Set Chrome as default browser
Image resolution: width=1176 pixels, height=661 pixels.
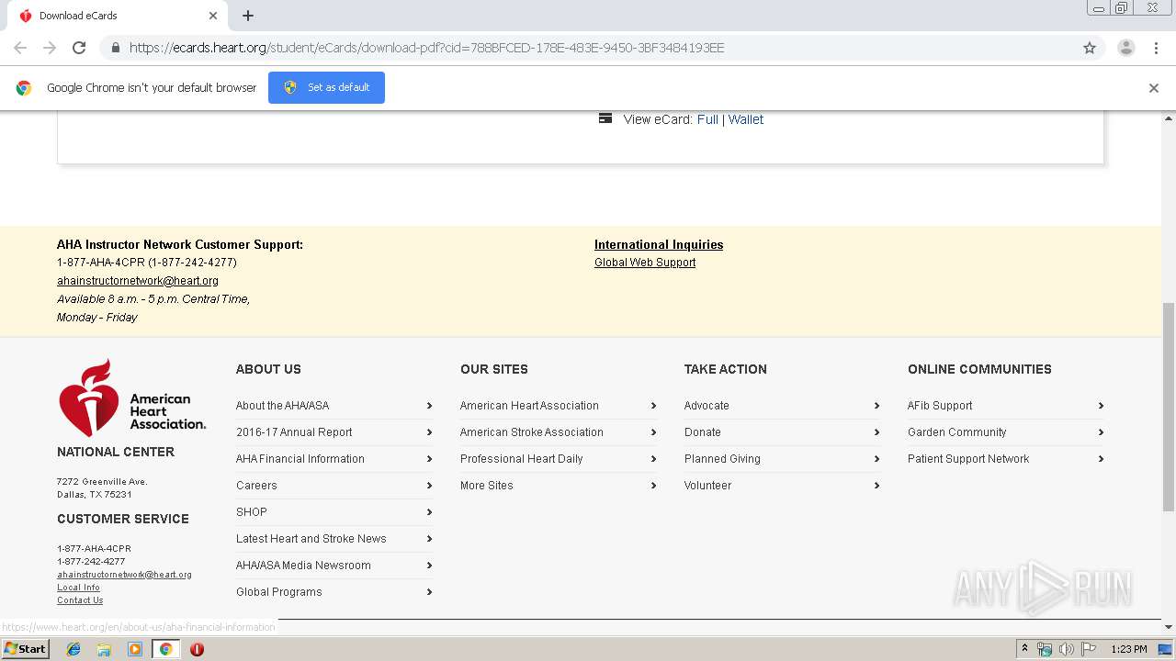[x=326, y=87]
